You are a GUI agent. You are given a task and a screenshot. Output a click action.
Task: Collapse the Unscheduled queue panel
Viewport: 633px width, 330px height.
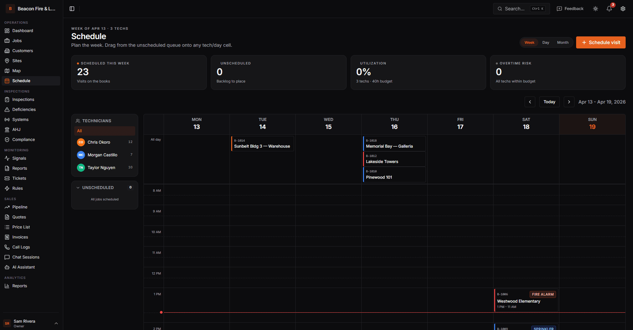click(78, 188)
